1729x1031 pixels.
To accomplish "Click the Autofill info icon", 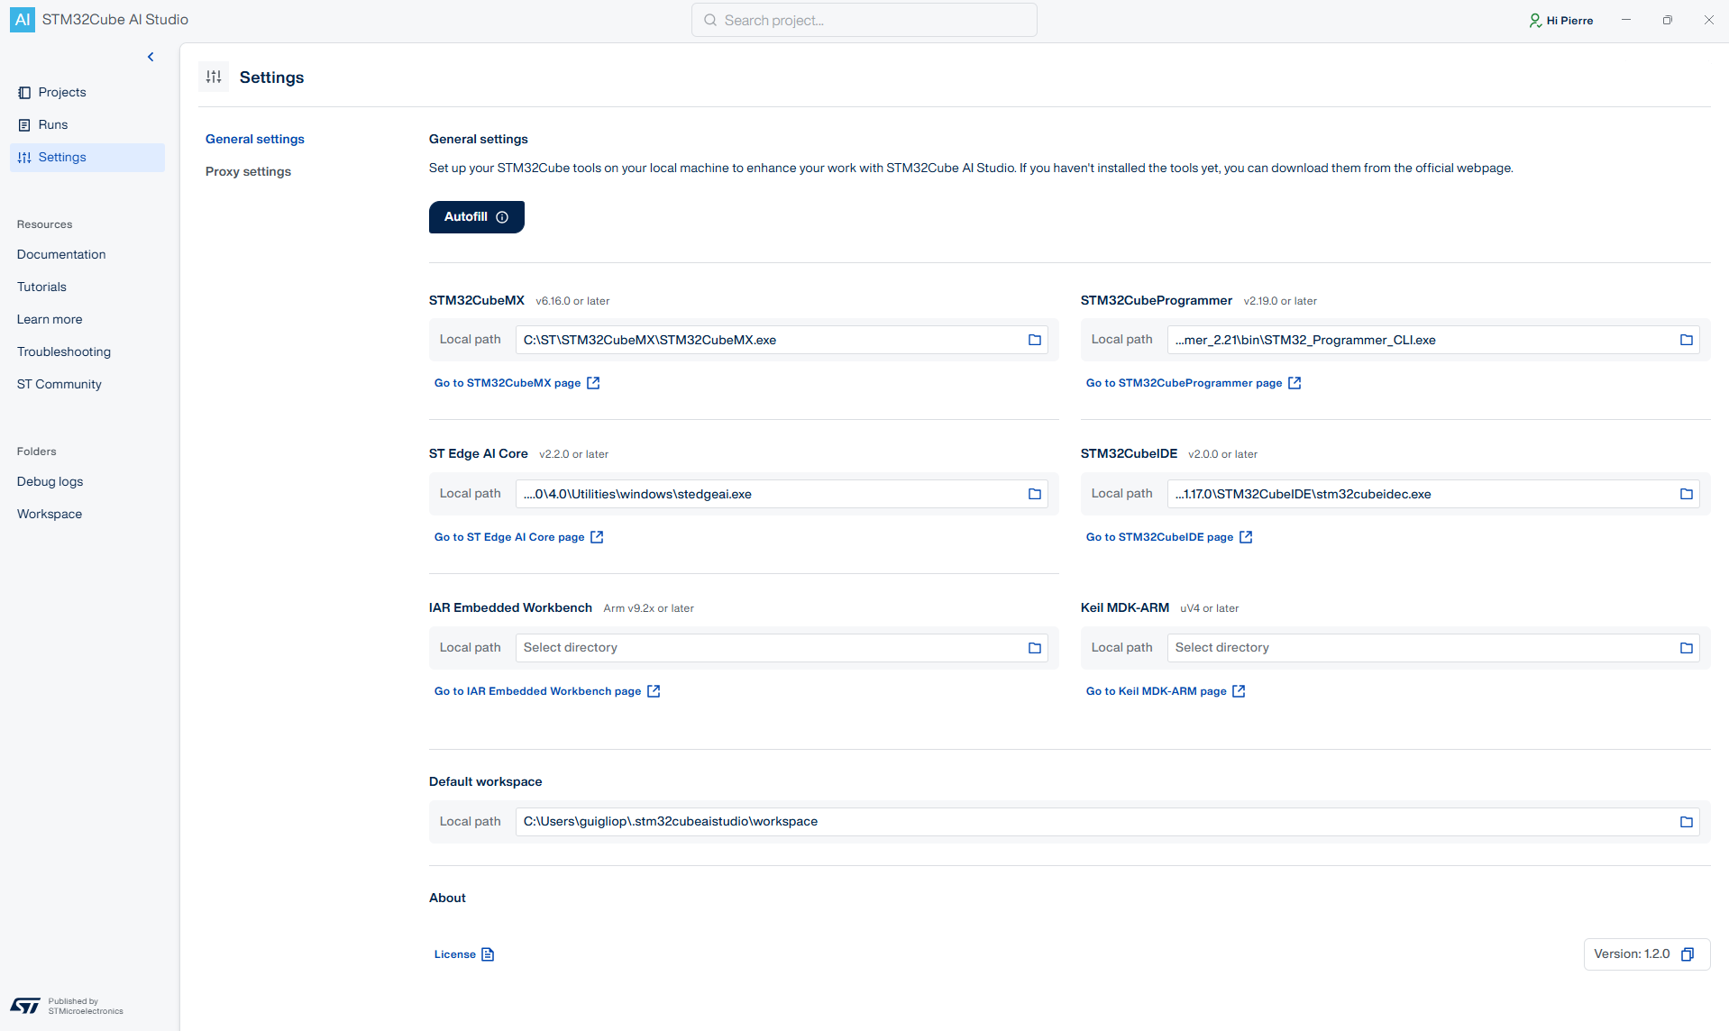I will point(502,217).
